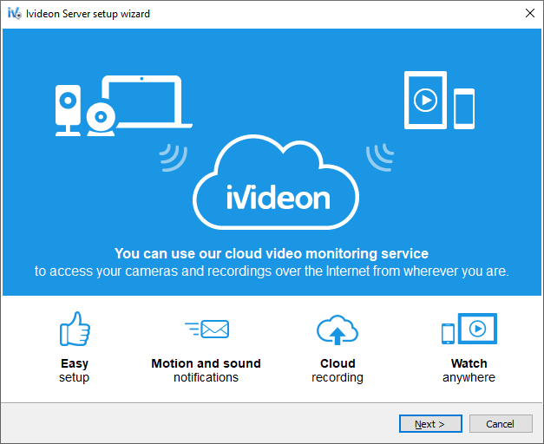Click the "Ivideon Server setup wizard" title text
Viewport: 544px width, 444px height.
(88, 14)
